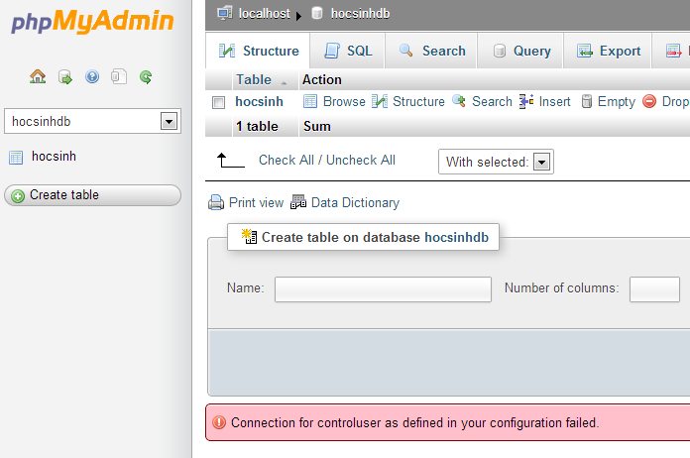Viewport: 690px width, 458px height.
Task: Sort by the Table column header
Action: tap(254, 79)
